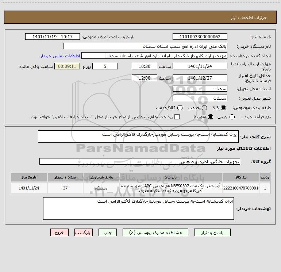Open مشاهده مدارک پیوستی (2) button

(x=155, y=233)
